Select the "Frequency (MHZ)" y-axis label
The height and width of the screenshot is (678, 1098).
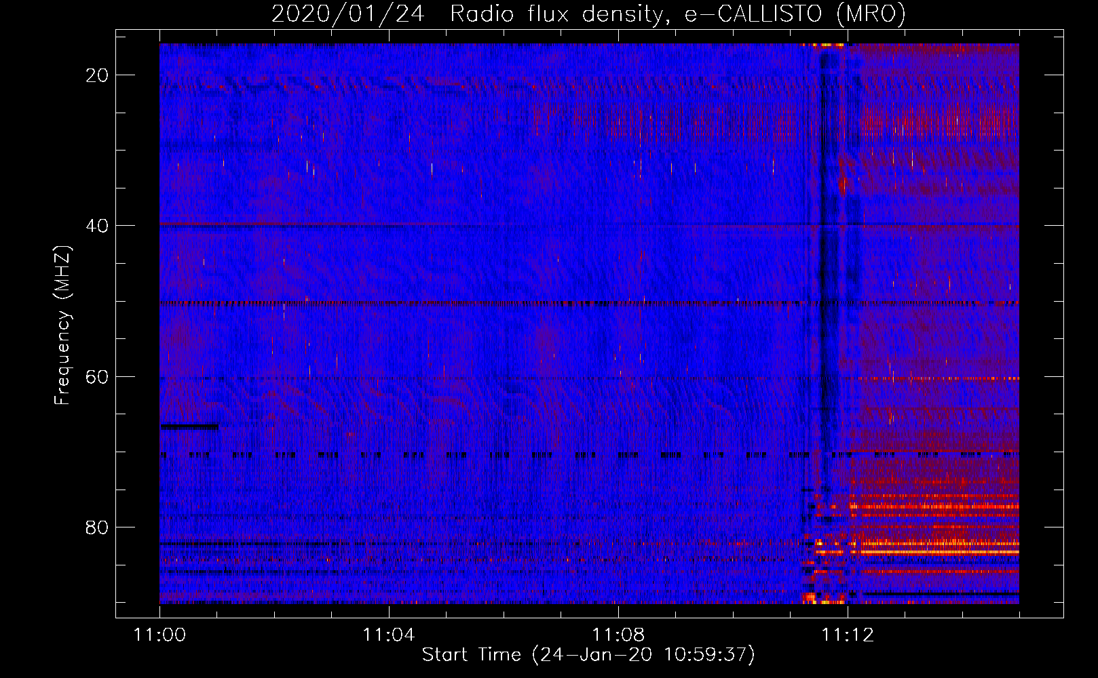(x=62, y=325)
